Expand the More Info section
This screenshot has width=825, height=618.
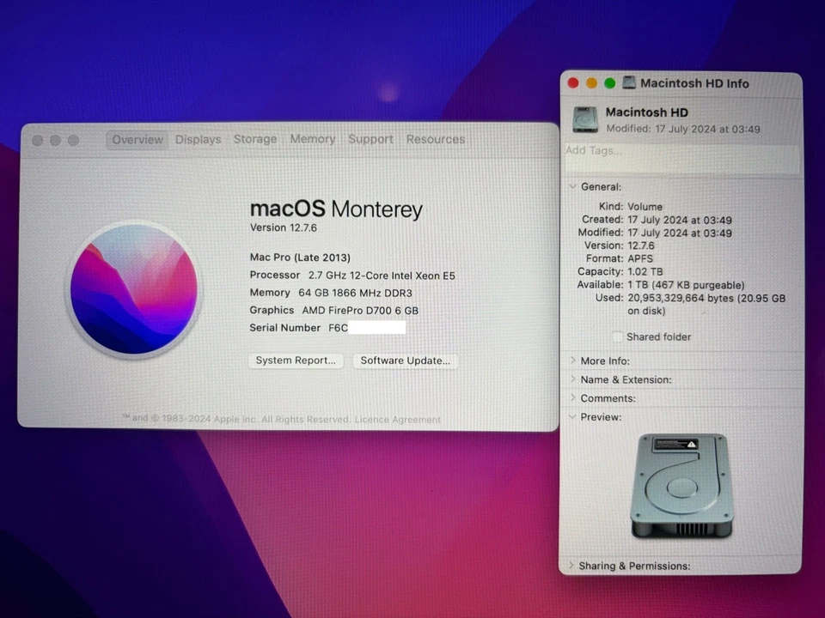pos(573,360)
